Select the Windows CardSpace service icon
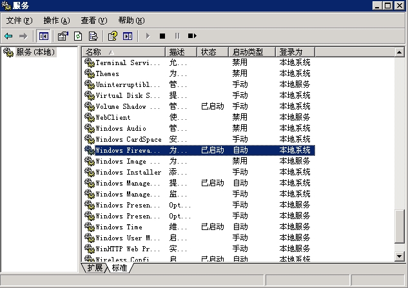The height and width of the screenshot is (288, 408). pos(89,139)
